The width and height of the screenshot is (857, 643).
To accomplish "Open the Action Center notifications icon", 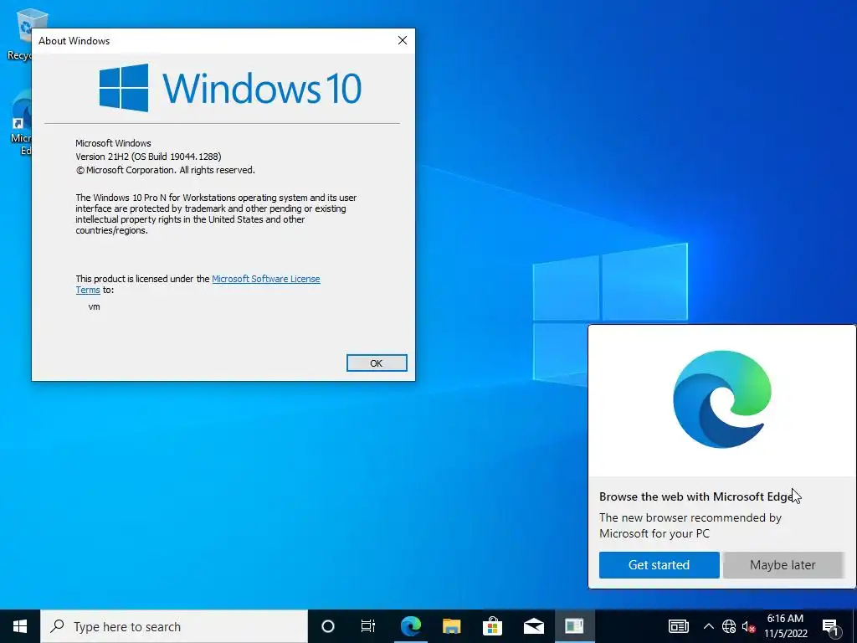I will (830, 626).
